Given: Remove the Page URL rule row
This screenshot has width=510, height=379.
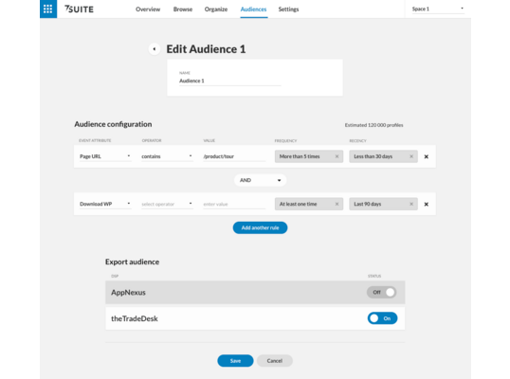Looking at the screenshot, I should [x=426, y=156].
